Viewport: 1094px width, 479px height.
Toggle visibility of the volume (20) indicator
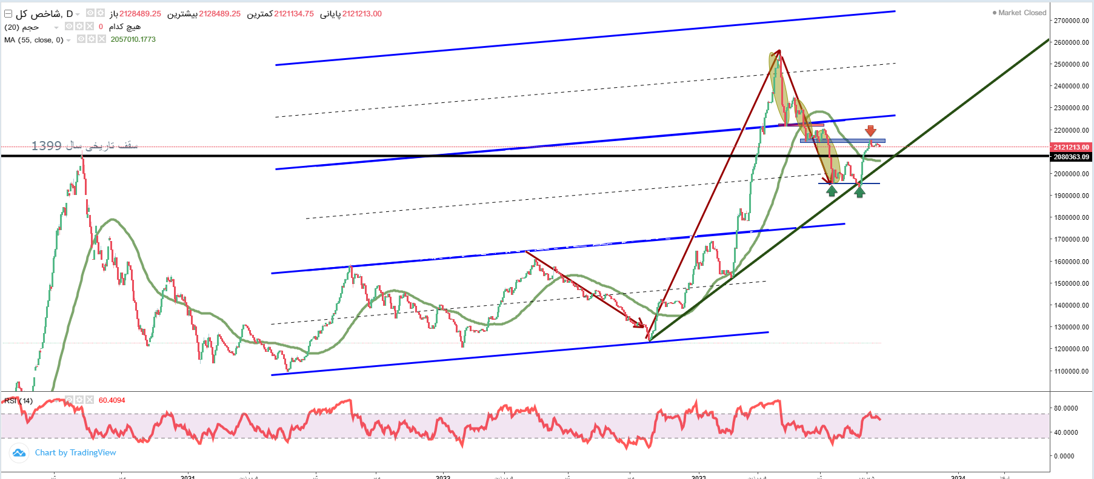click(x=69, y=26)
